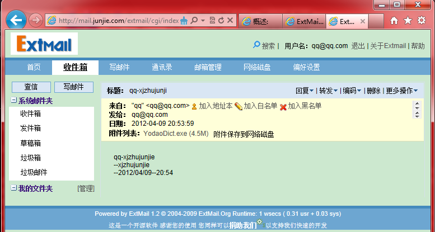Go forward with the browser forward arrow
The width and height of the screenshot is (435, 232).
pyautogui.click(x=35, y=21)
